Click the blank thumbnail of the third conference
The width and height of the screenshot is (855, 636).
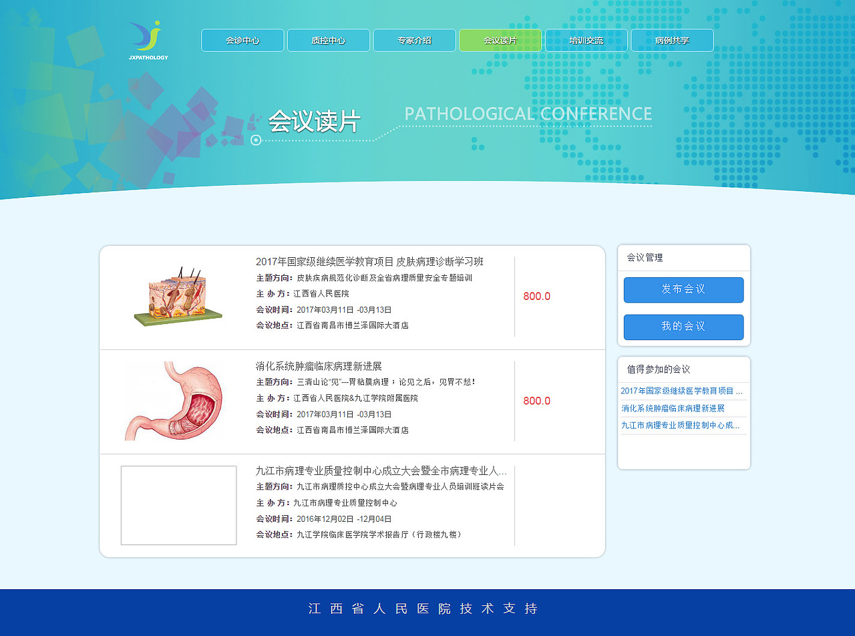pyautogui.click(x=178, y=504)
